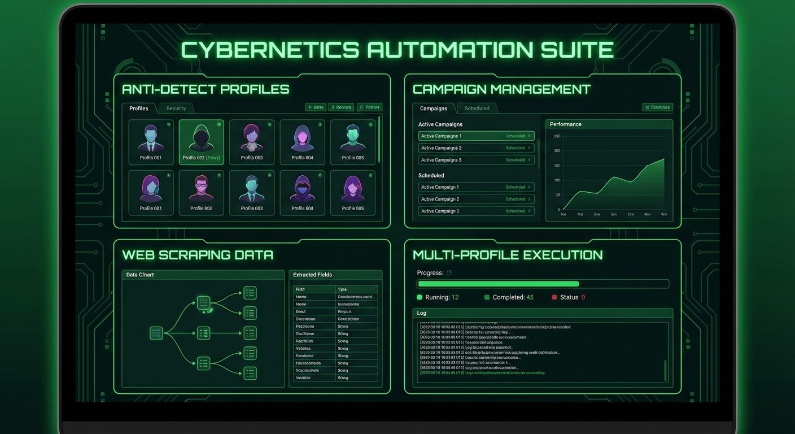Click the masked hooded Profile 004 avatar in bottom row
The image size is (795, 434).
click(x=302, y=189)
